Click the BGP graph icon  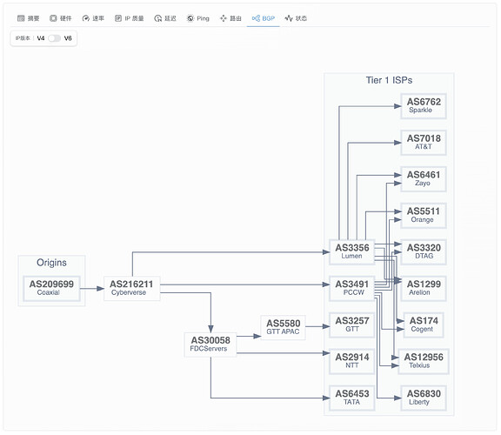click(x=256, y=18)
